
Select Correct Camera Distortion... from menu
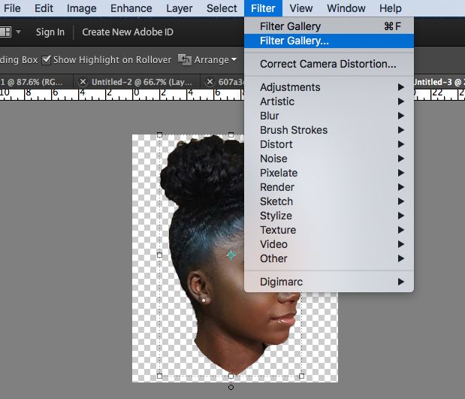pos(328,64)
